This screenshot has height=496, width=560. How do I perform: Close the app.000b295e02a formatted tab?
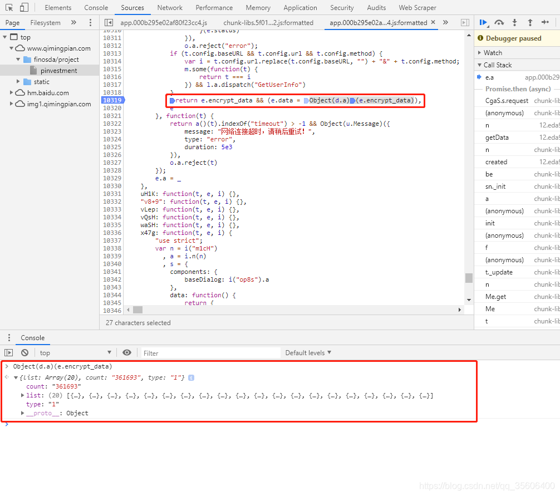click(x=433, y=22)
